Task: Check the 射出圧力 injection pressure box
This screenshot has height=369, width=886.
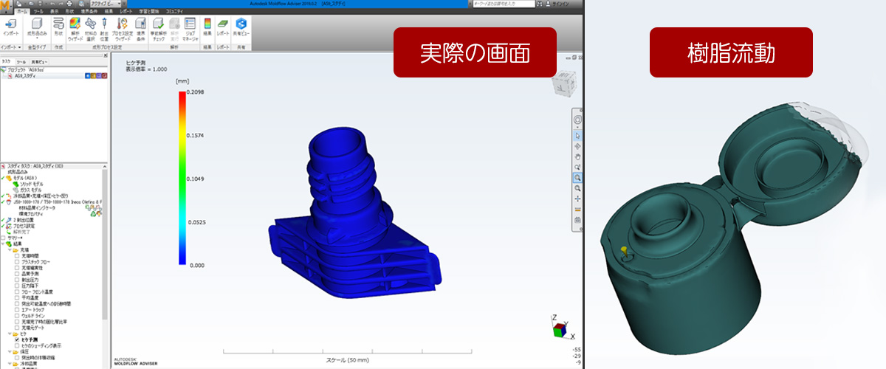Action: pos(17,280)
